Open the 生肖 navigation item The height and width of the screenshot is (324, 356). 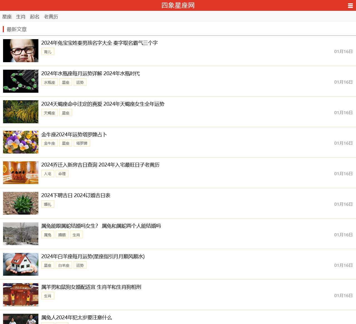[x=21, y=17]
